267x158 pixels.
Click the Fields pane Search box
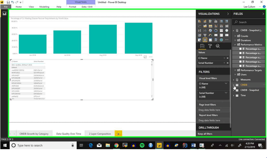[249, 22]
